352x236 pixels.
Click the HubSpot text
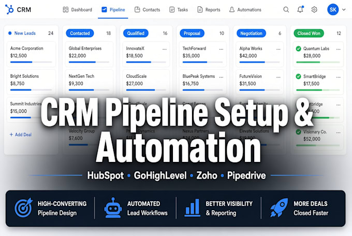pos(106,175)
